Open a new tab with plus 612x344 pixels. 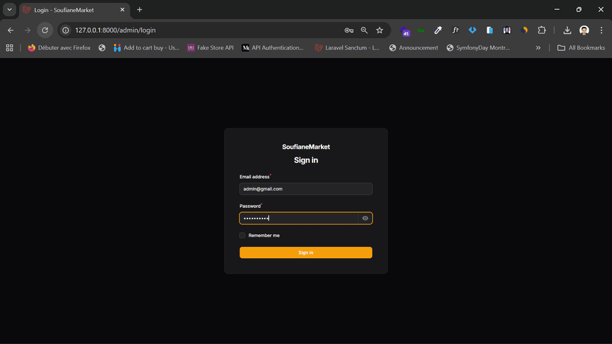click(139, 10)
